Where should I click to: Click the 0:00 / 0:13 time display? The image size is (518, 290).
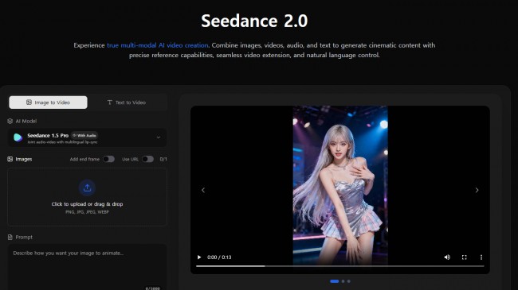(219, 257)
